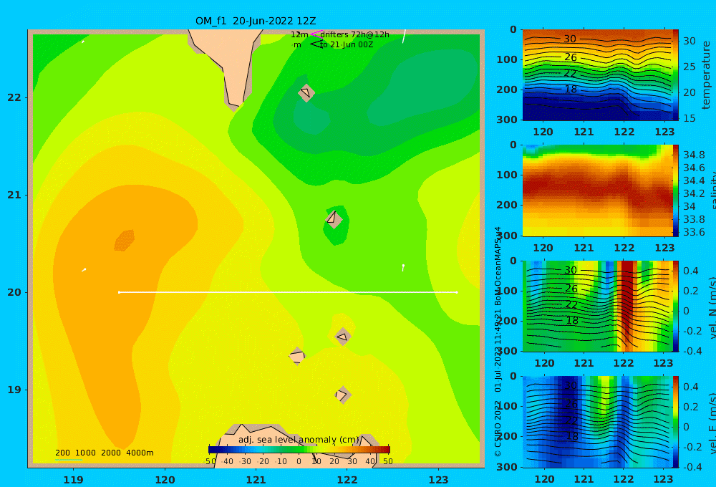The image size is (716, 487).
Task: Click the longitude label 123 under the main map
Action: pyautogui.click(x=439, y=480)
